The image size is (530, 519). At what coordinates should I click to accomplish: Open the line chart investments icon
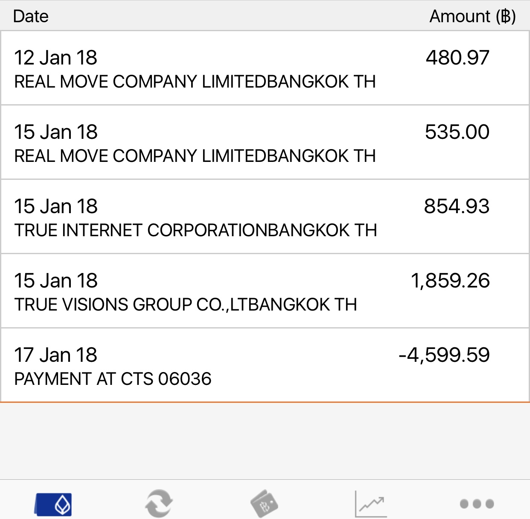pyautogui.click(x=370, y=504)
